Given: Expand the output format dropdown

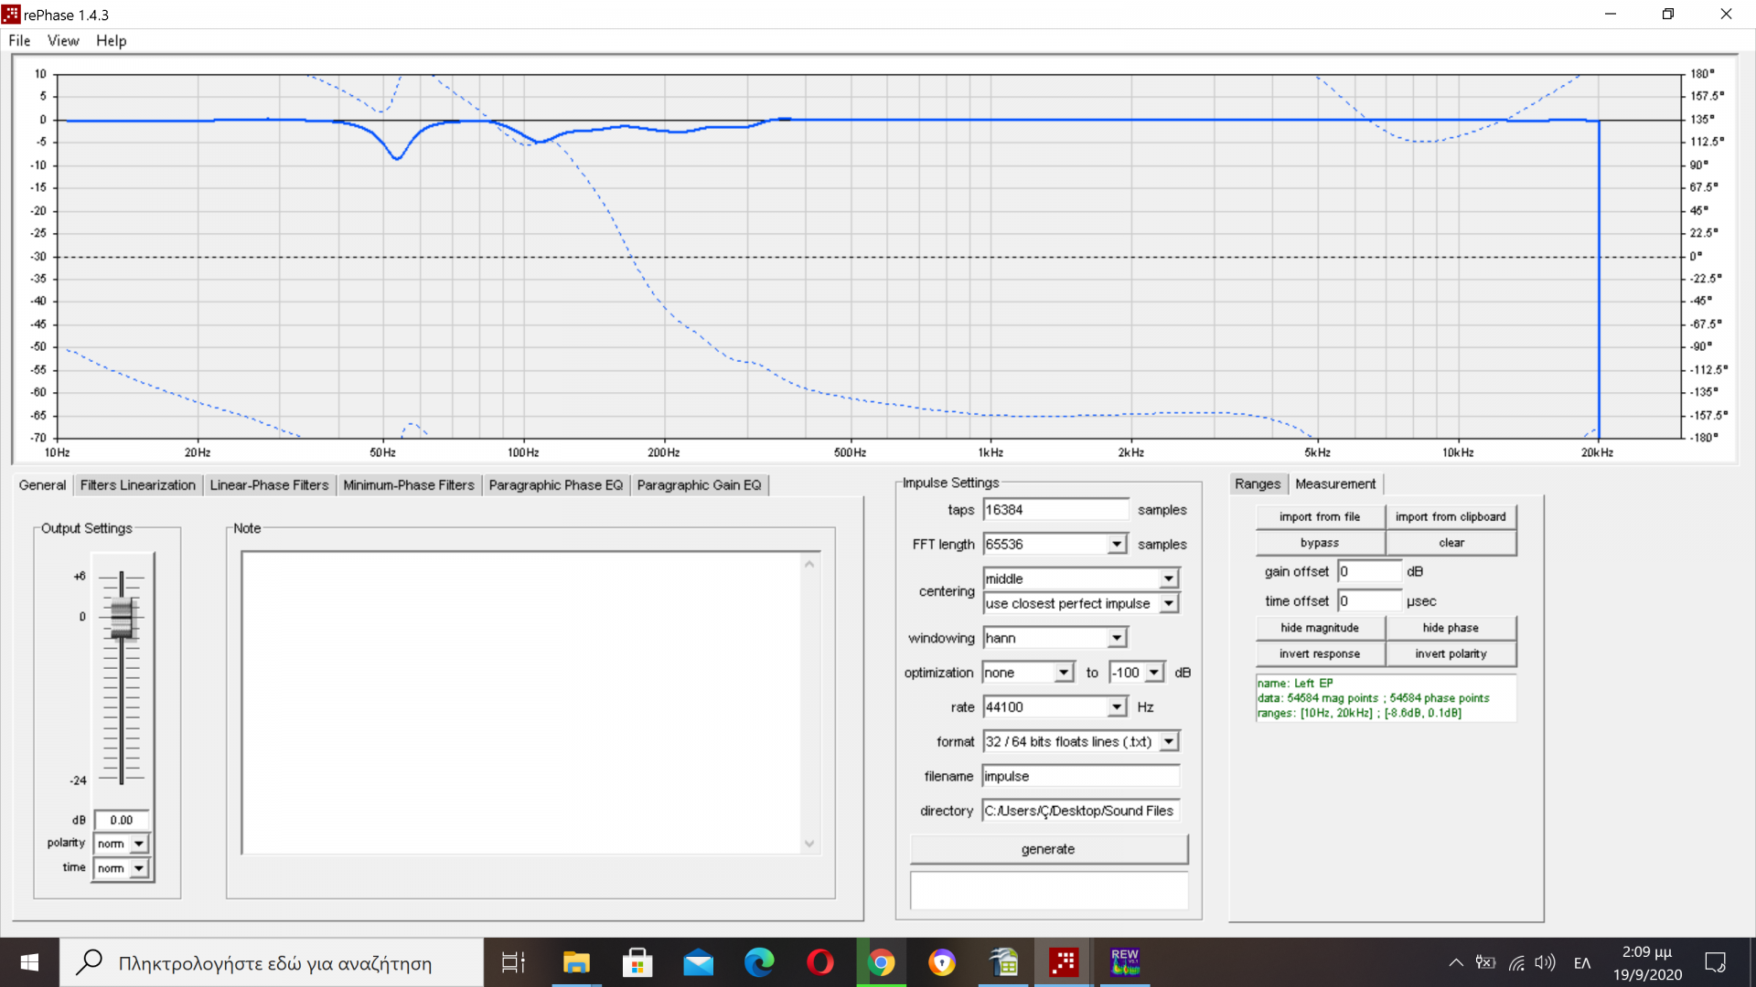Looking at the screenshot, I should pos(1169,742).
